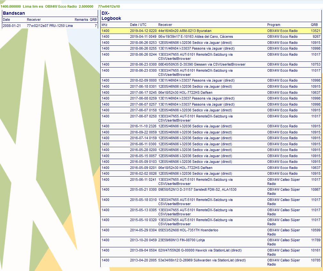Image resolution: width=323 pixels, height=271 pixels.
Task: Select entry 2015-05-10 0320 RemoteDX-Salzburg
Action: (211, 222)
